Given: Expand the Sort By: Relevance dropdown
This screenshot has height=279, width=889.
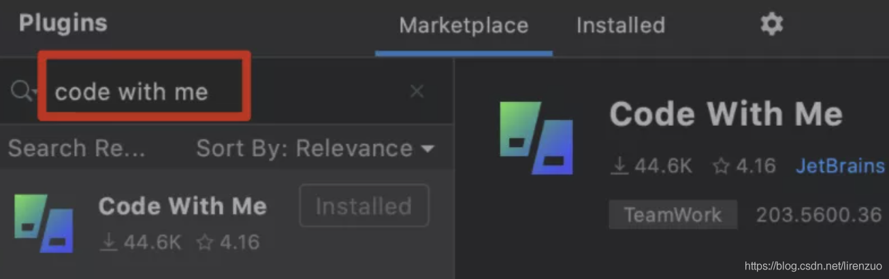Looking at the screenshot, I should click(x=314, y=148).
